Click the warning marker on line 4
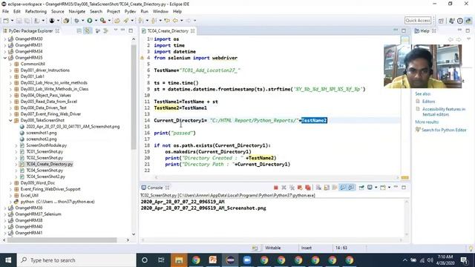Image resolution: width=475 pixels, height=267 pixels. coord(142,58)
